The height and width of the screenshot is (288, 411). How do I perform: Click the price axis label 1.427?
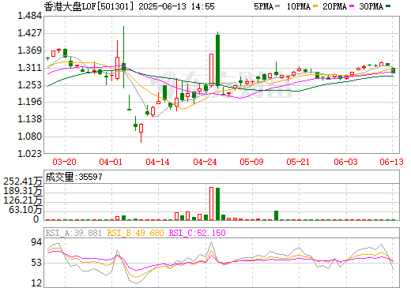coord(29,33)
